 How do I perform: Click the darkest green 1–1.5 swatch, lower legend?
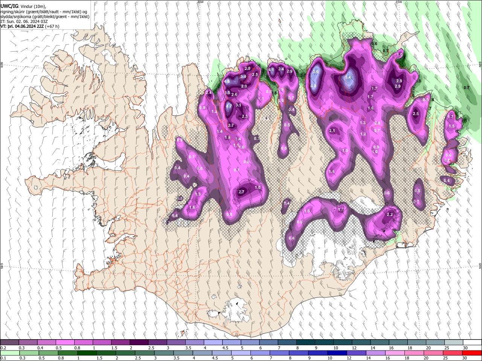(87, 353)
